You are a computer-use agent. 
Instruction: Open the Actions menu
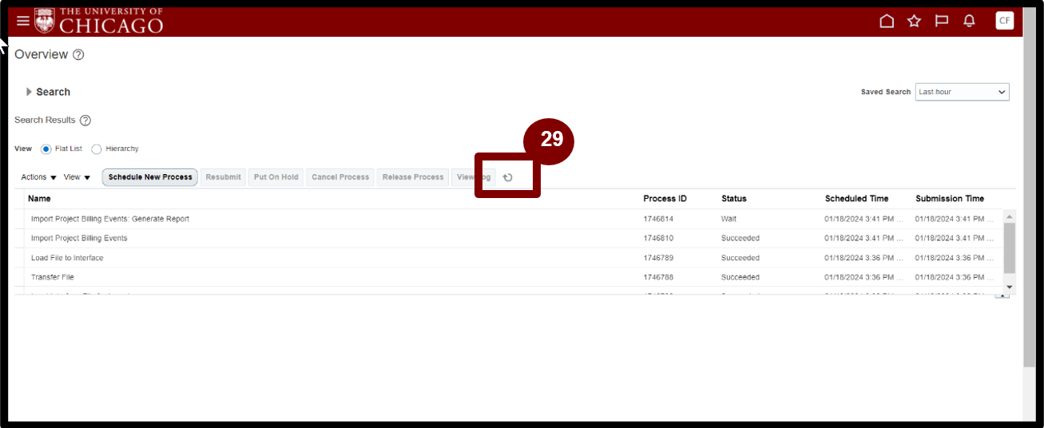pyautogui.click(x=38, y=177)
